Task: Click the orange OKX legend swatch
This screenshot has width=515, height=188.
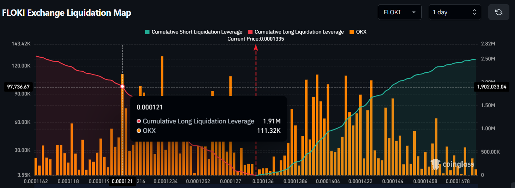Action: (x=352, y=32)
